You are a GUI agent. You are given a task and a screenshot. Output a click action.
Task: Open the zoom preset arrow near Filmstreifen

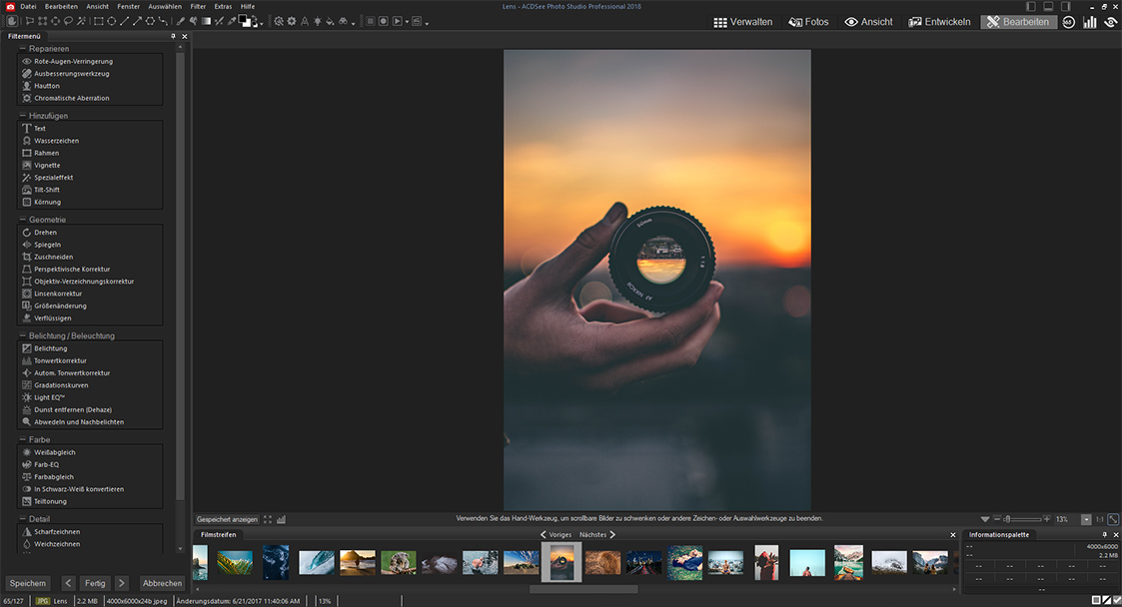(985, 519)
